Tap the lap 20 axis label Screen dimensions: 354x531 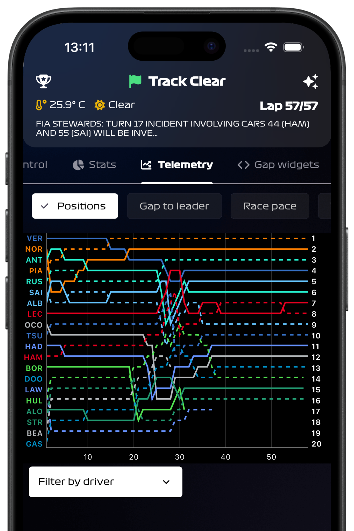(x=134, y=457)
